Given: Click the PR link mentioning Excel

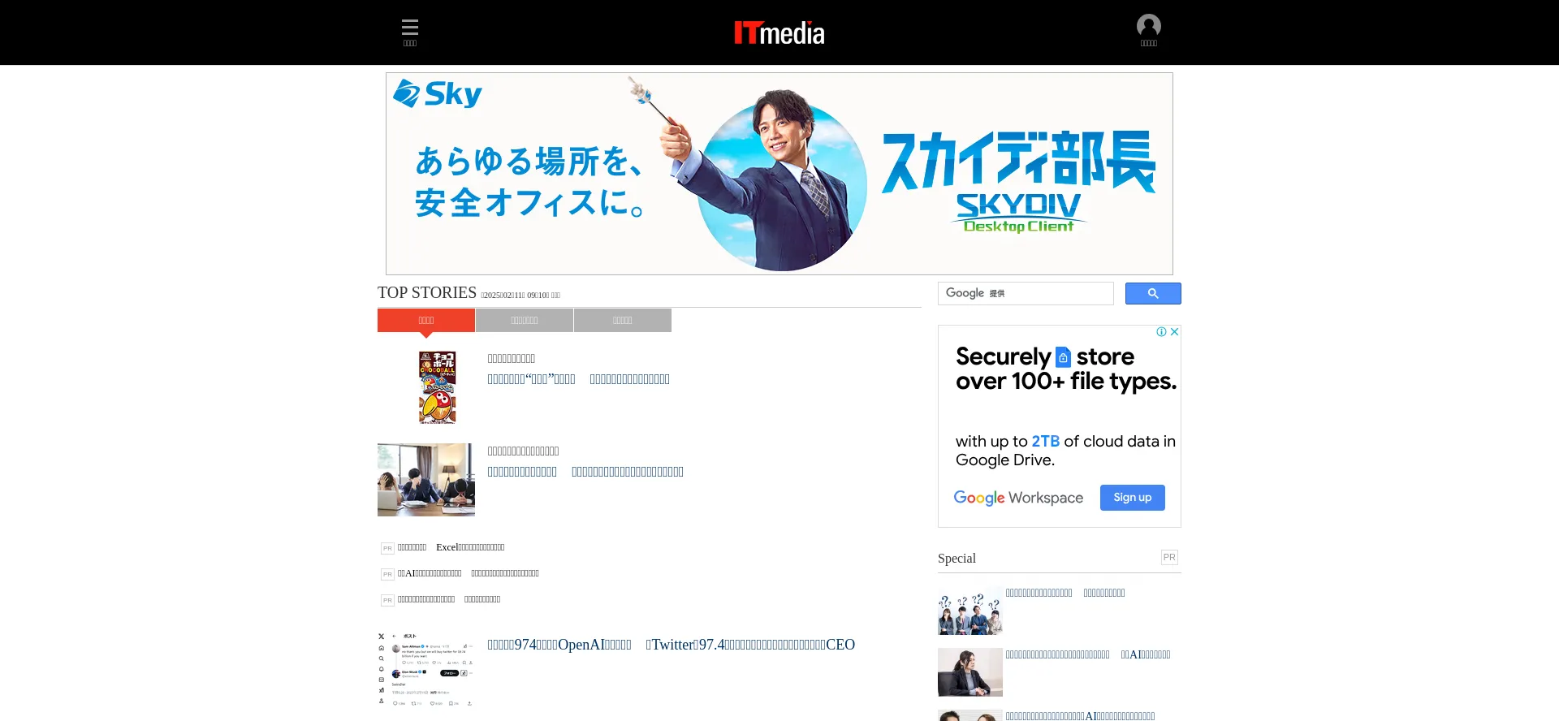Looking at the screenshot, I should (451, 547).
